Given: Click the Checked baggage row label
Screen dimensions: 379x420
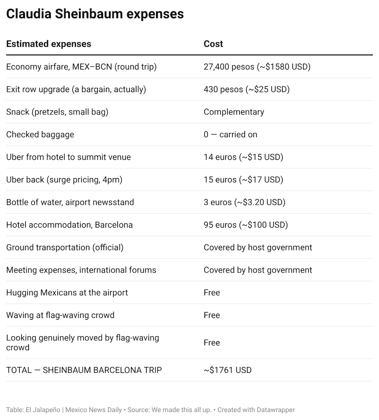Looking at the screenshot, I should [x=40, y=135].
